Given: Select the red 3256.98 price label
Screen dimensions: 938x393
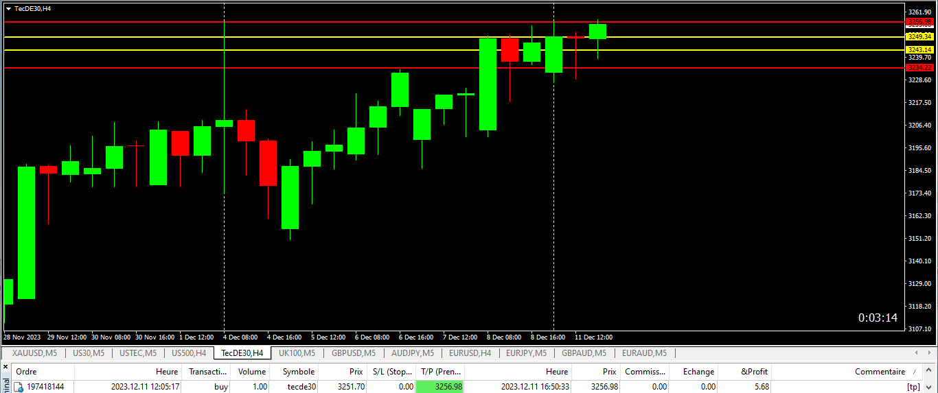Looking at the screenshot, I should (x=919, y=22).
